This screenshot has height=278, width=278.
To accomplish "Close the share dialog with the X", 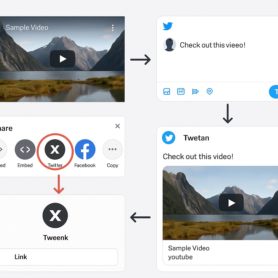I will (118, 126).
